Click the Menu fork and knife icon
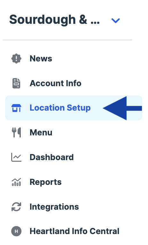 pyautogui.click(x=16, y=132)
